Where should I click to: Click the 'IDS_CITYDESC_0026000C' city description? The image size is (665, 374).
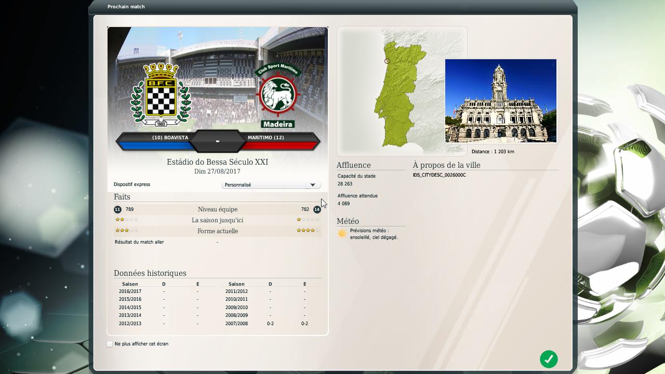click(x=440, y=175)
